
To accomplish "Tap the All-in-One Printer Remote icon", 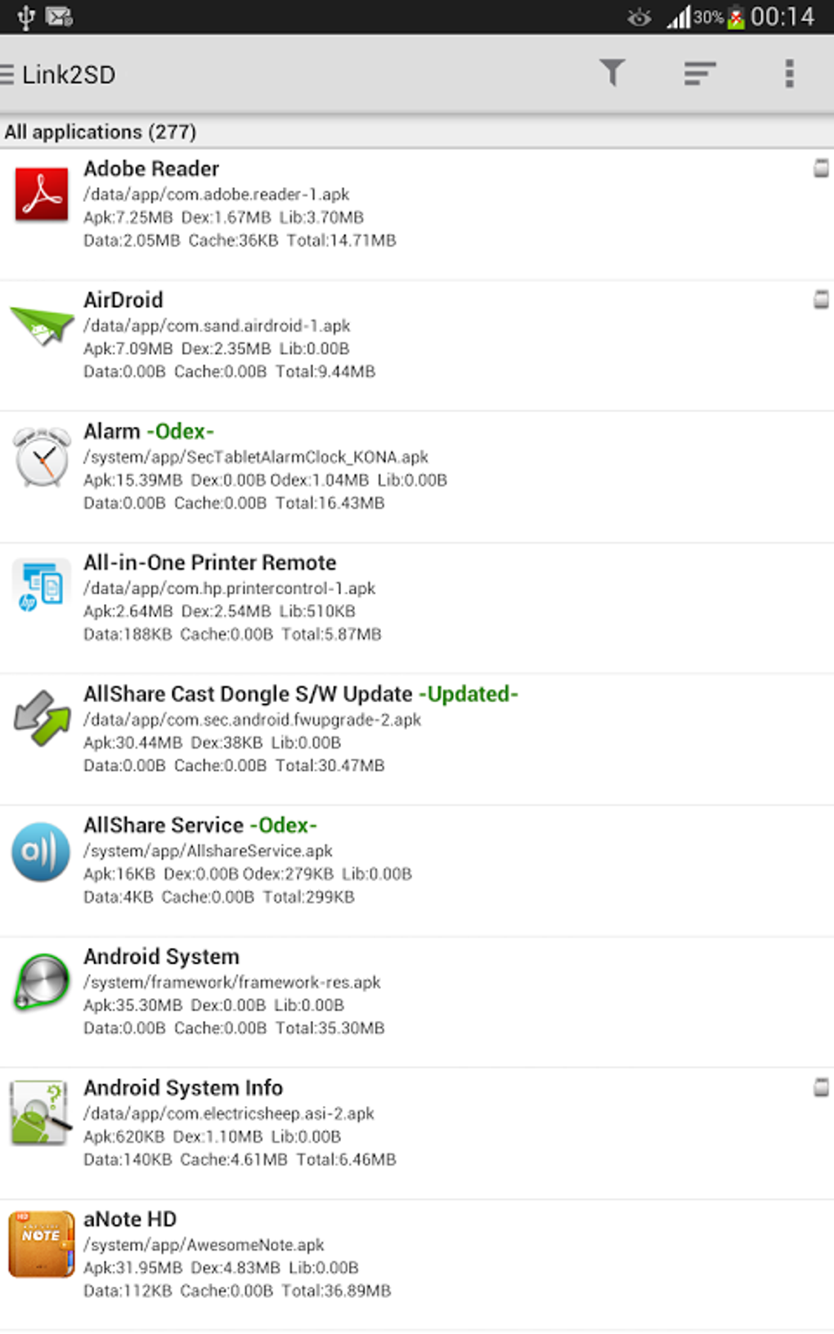I will (x=41, y=586).
